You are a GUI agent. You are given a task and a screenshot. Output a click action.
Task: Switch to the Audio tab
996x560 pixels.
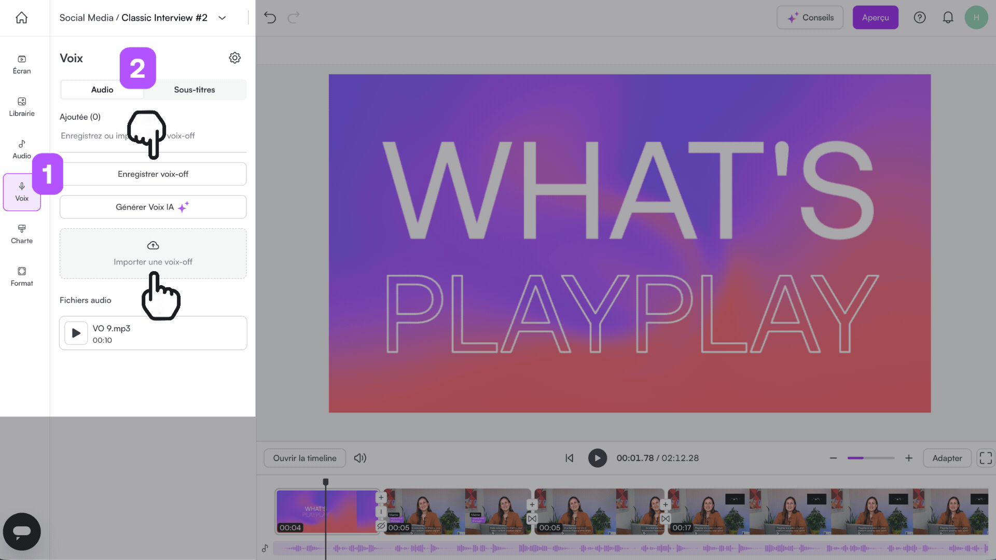[102, 90]
